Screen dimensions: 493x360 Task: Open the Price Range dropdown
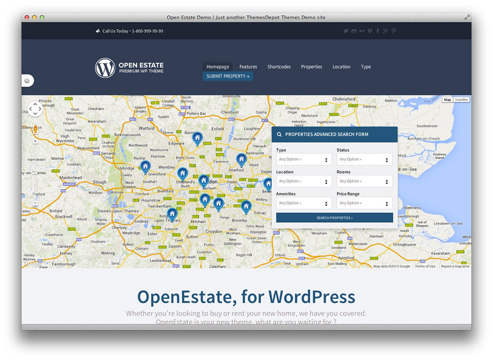pyautogui.click(x=364, y=203)
